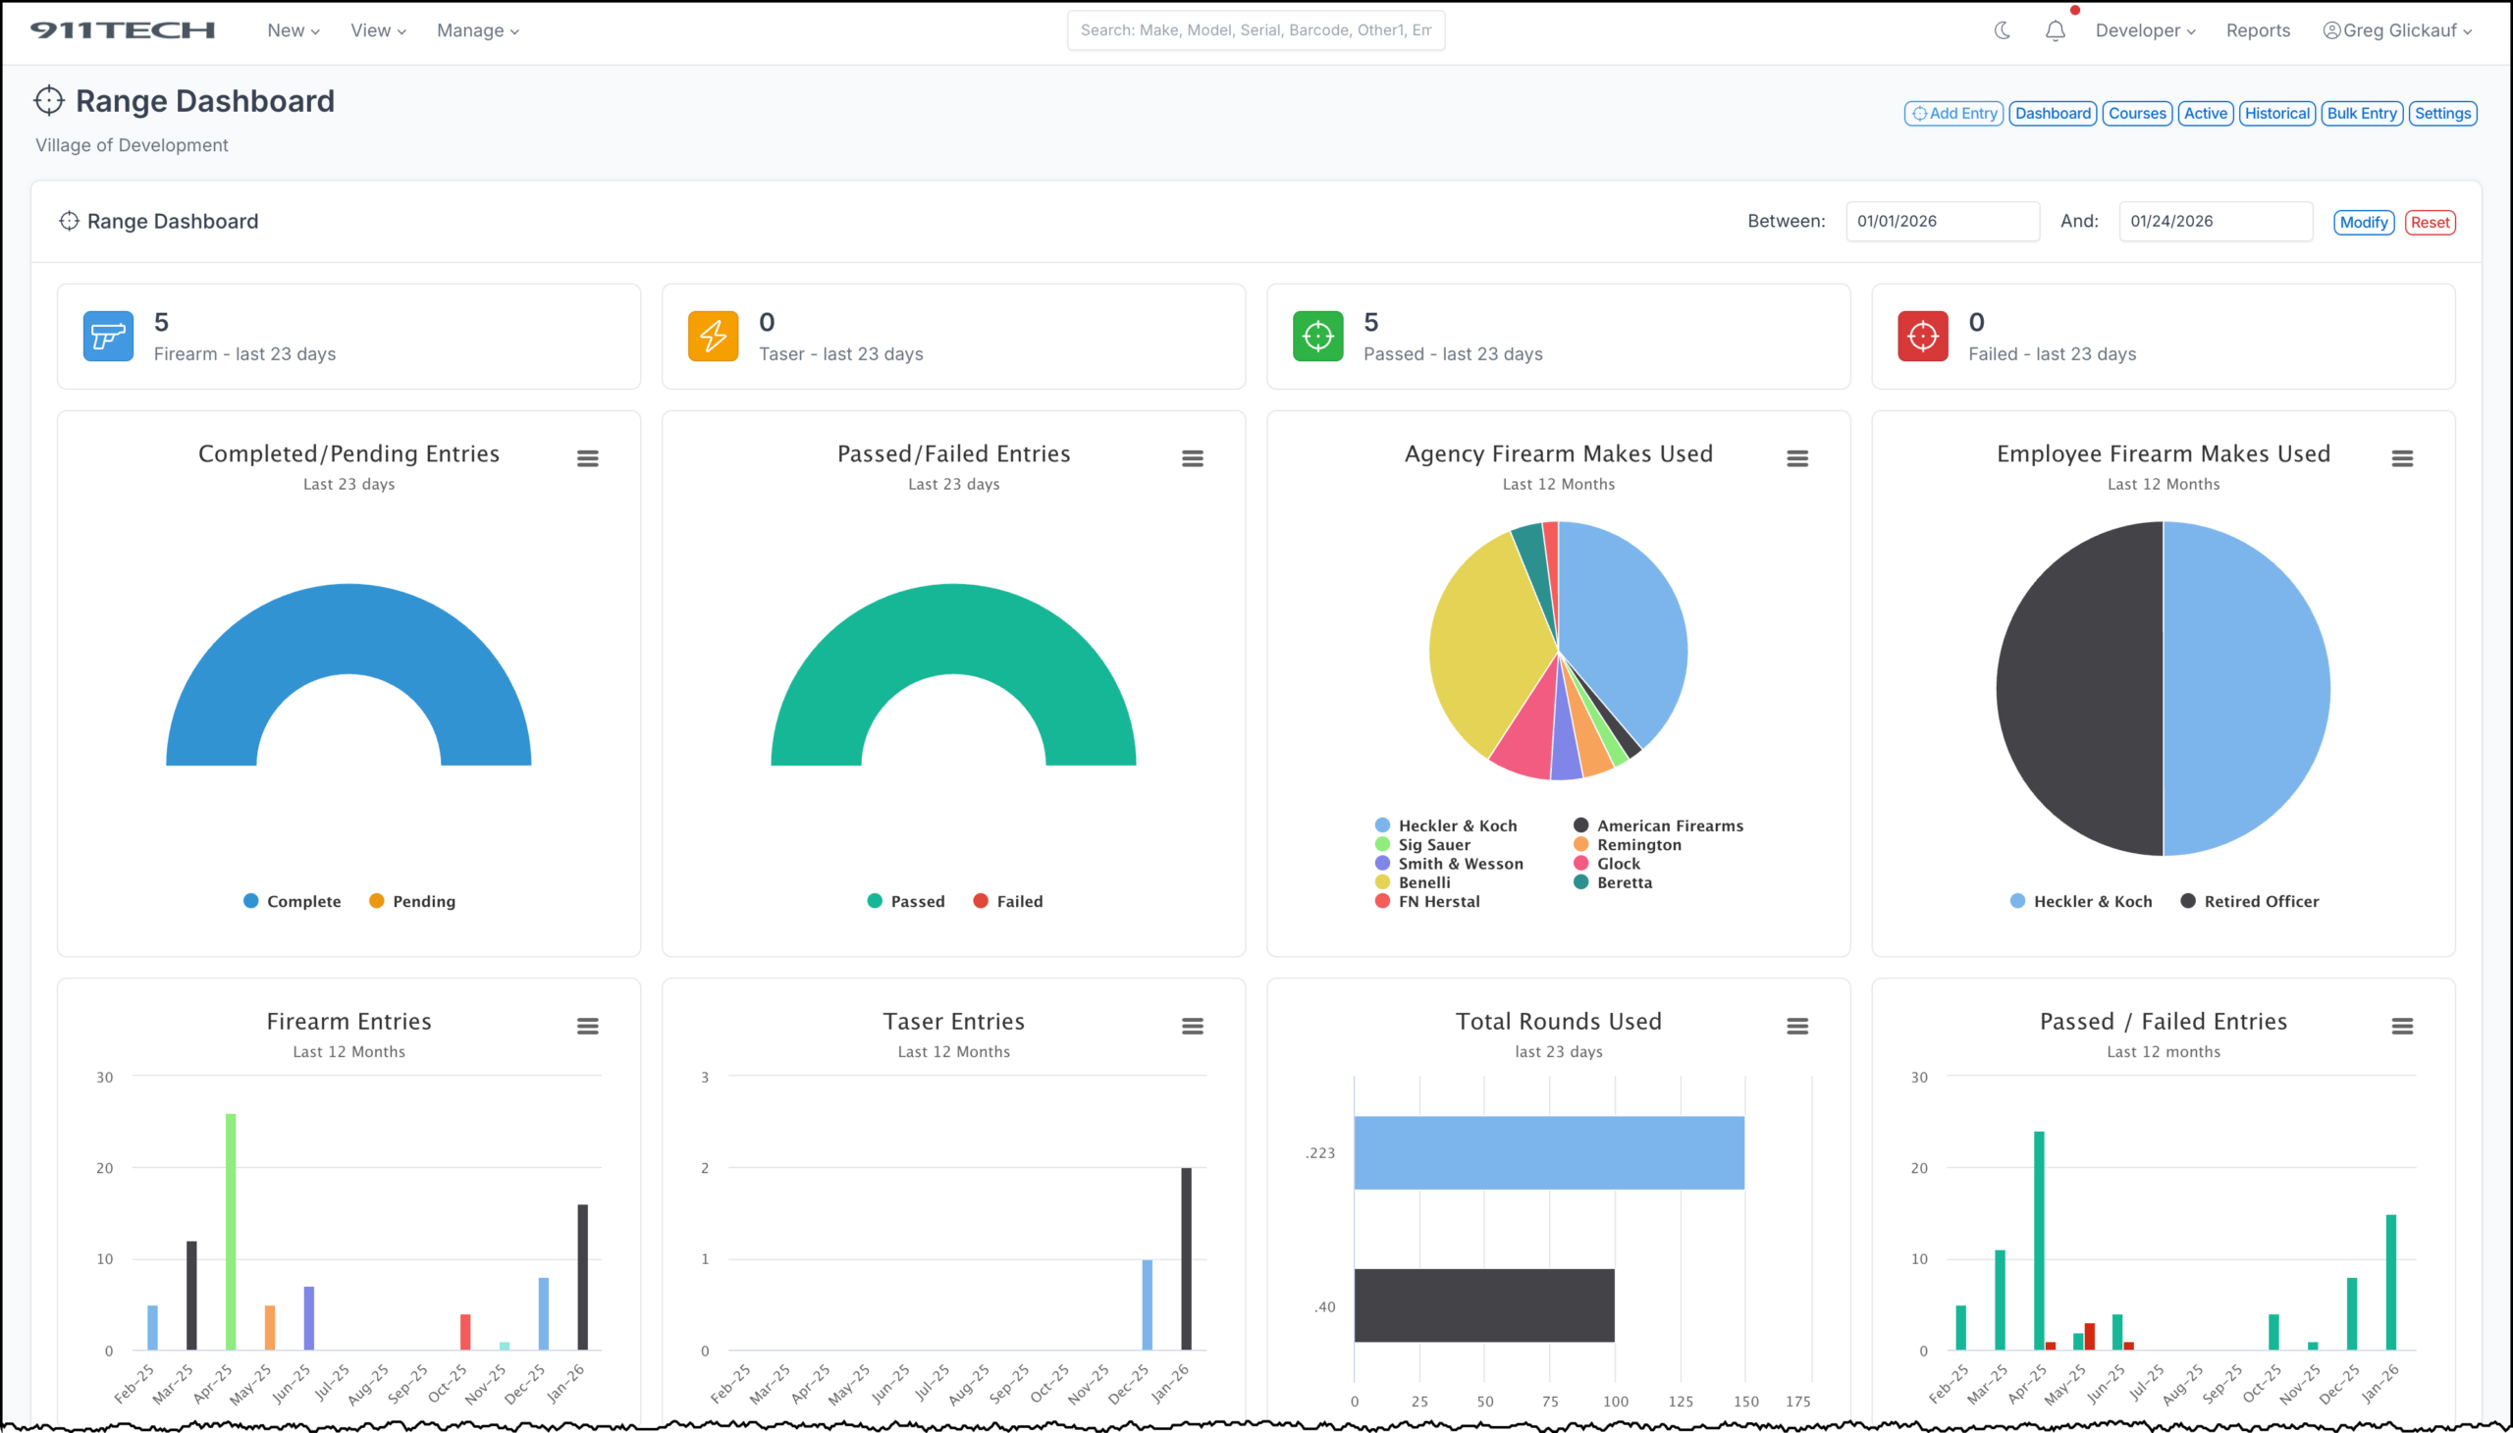This screenshot has width=2513, height=1433.
Task: Open Taser Entries chart context menu
Action: [1192, 1027]
